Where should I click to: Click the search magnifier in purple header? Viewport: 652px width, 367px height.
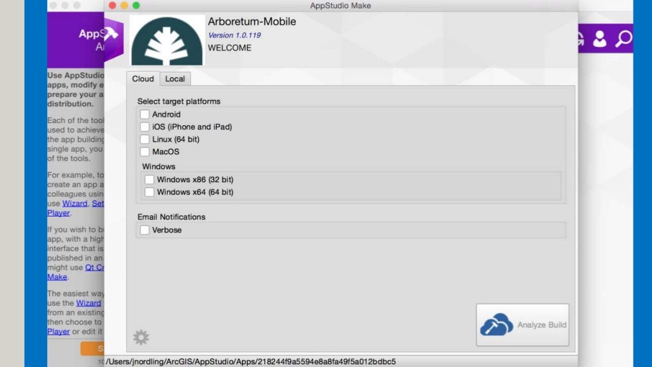point(623,39)
